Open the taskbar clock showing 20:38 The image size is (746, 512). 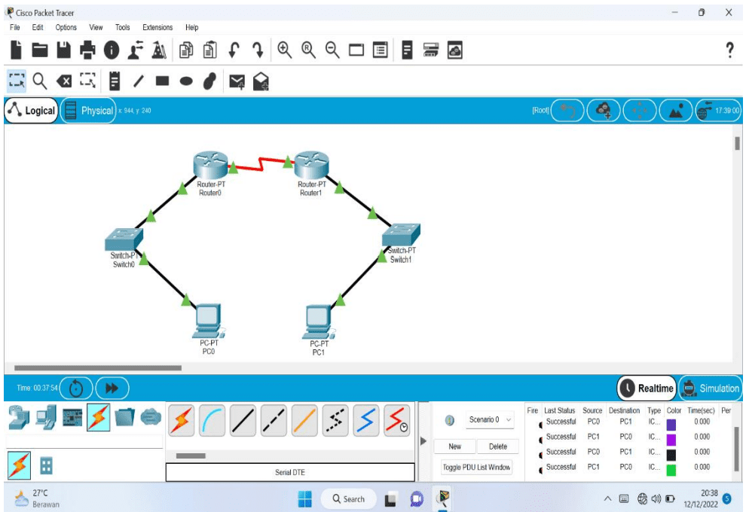pyautogui.click(x=701, y=498)
